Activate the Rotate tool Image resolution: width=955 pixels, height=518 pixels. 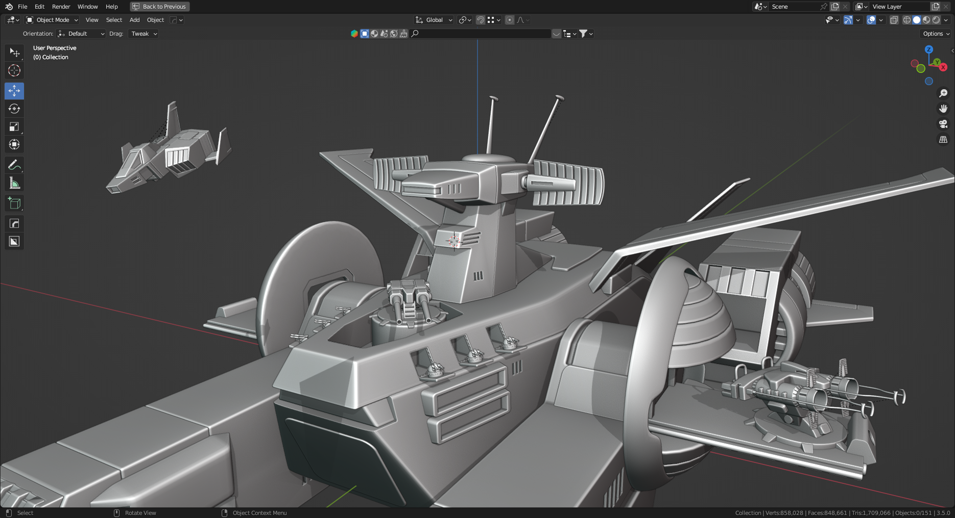pos(14,109)
